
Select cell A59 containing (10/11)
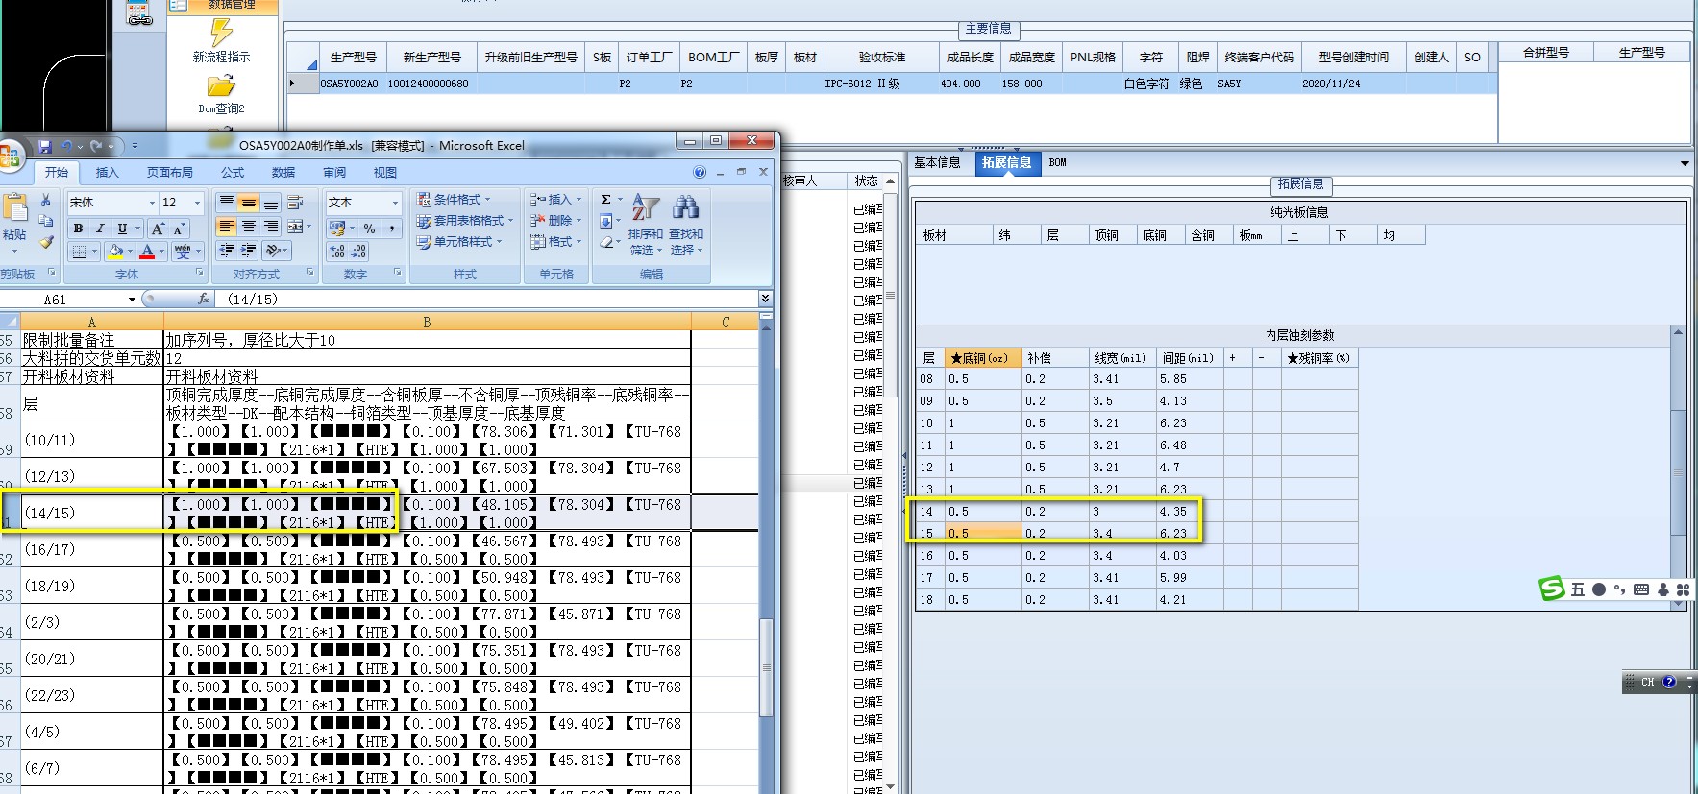91,440
